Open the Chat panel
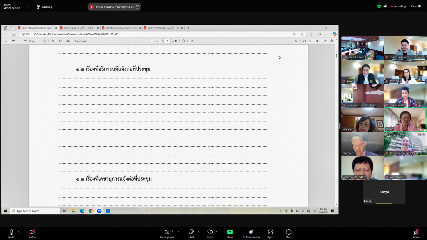Image resolution: width=427 pixels, height=240 pixels. (x=191, y=233)
